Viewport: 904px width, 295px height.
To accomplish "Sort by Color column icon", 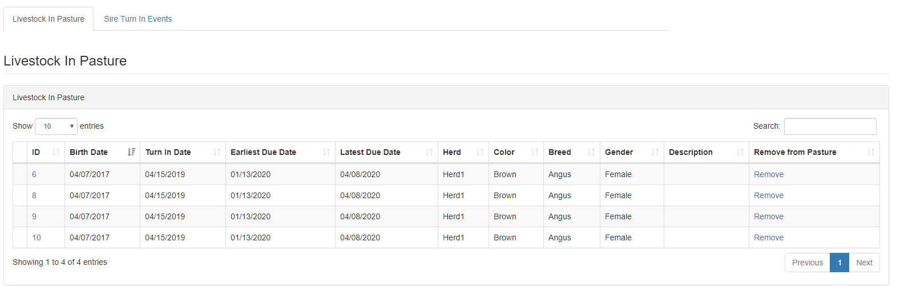I will coord(535,152).
